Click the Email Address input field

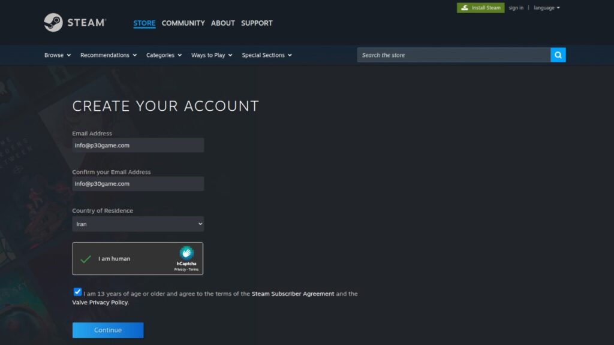138,145
